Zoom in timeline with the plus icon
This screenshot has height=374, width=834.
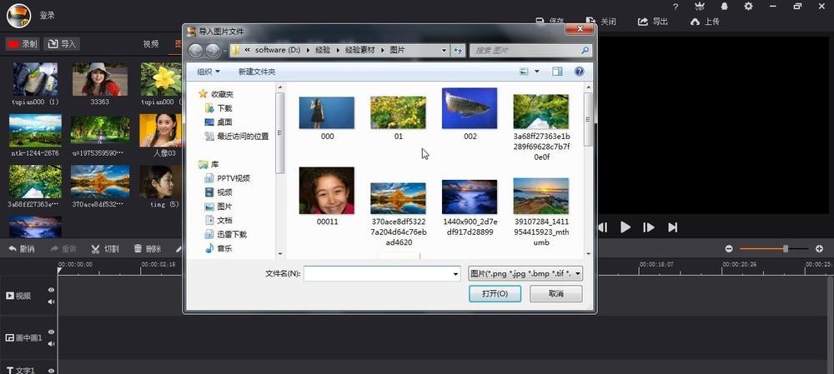tap(819, 248)
